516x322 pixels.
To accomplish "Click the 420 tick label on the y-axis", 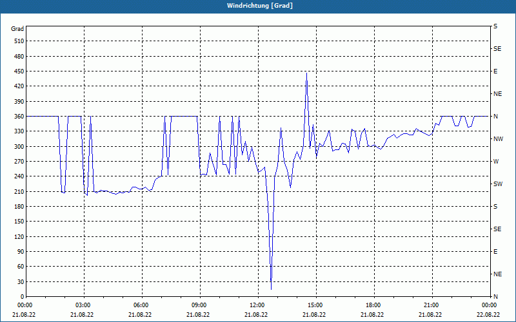I will (19, 86).
